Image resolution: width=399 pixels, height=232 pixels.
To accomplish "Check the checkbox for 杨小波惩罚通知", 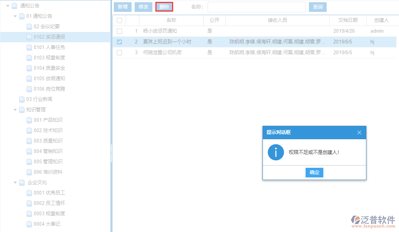I will click(x=119, y=31).
